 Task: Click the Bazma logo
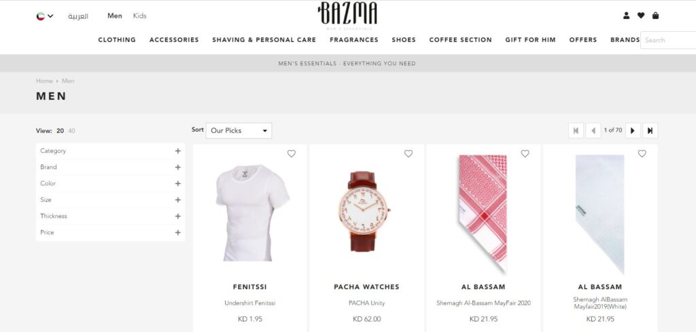point(347,14)
